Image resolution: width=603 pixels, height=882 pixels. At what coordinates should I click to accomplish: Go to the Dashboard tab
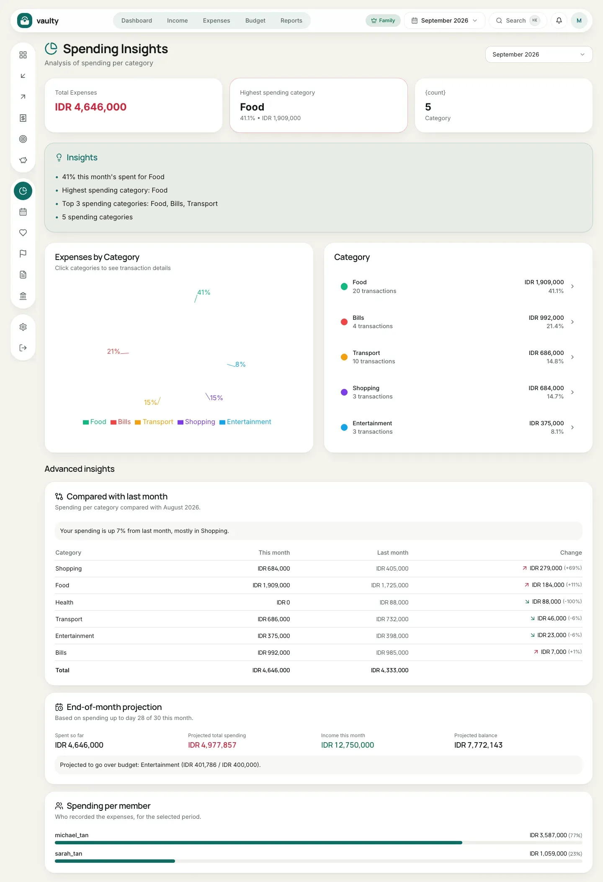(137, 21)
